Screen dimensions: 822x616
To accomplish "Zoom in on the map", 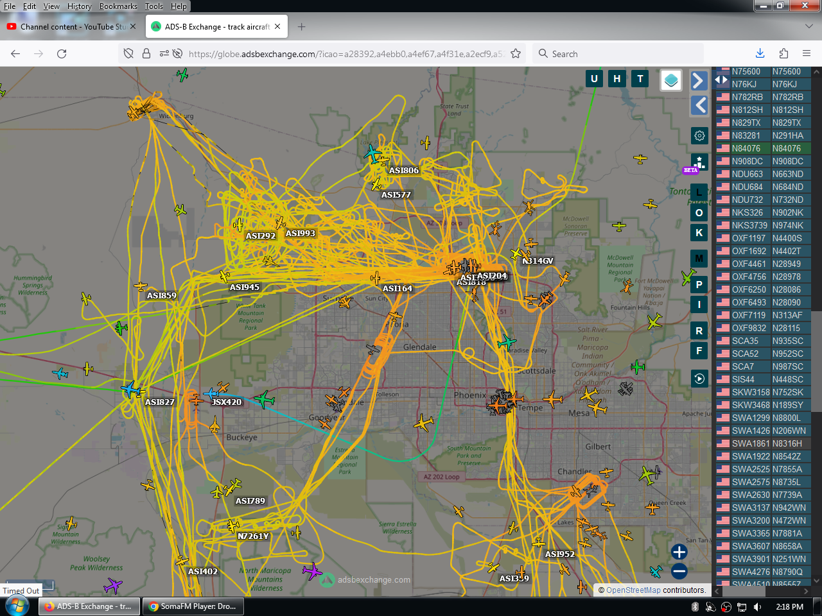I will tap(679, 552).
